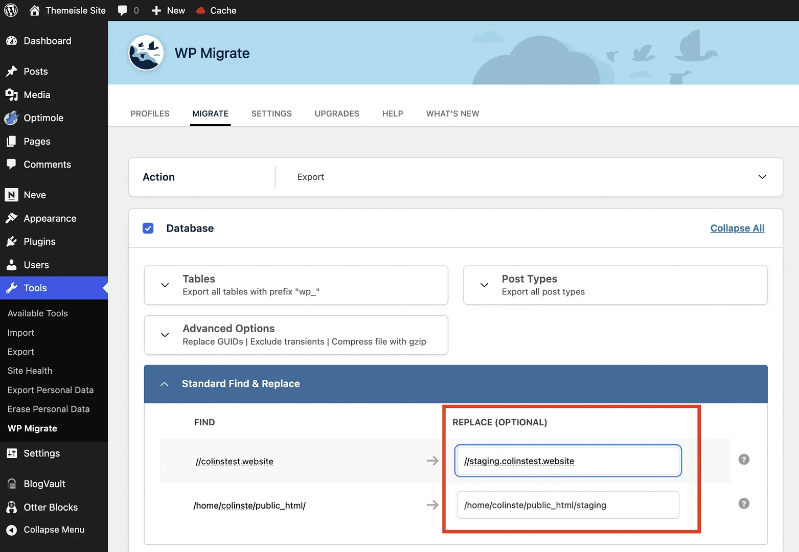
Task: Click the WP Migrate header title
Action: point(212,53)
